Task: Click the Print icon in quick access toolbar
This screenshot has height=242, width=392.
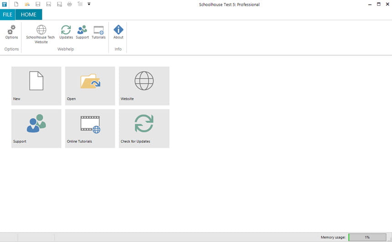Action: click(x=69, y=4)
